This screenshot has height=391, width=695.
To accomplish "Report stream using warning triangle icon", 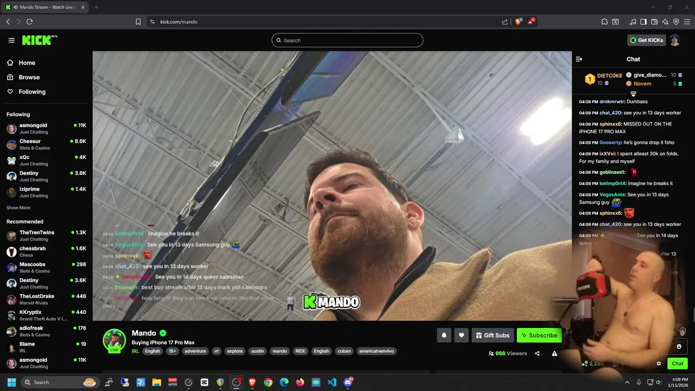I will 554,353.
